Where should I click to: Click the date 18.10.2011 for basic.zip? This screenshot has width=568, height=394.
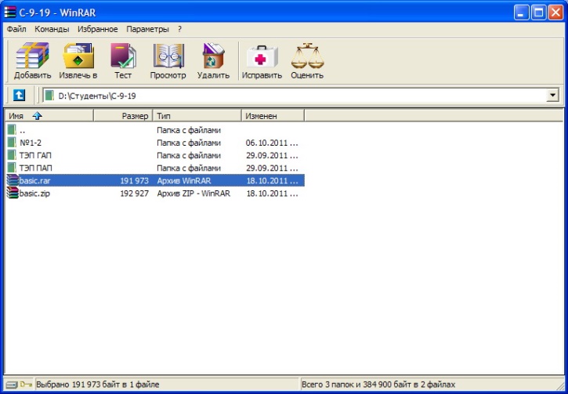[272, 193]
